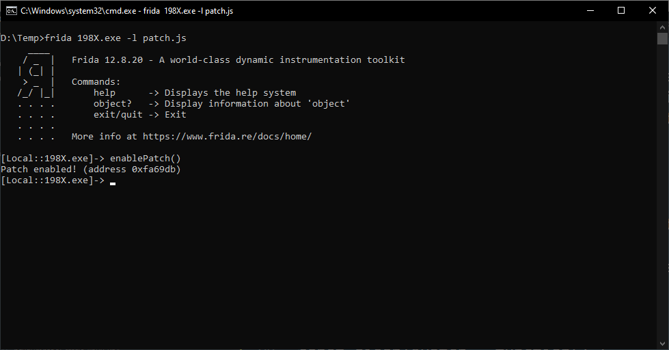This screenshot has height=350, width=669.
Task: Click the 'exit/quit' command entry
Action: (x=118, y=115)
